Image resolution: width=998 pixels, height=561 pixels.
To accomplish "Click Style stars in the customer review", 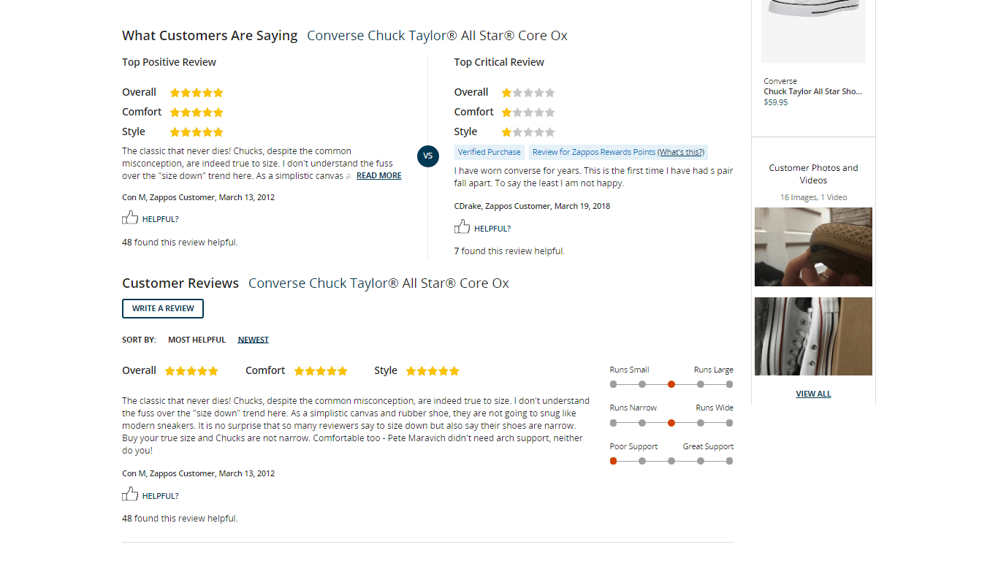I will [x=433, y=371].
